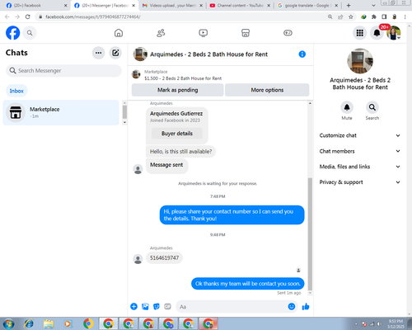Launch Internet Explorer from taskbar

click(29, 323)
